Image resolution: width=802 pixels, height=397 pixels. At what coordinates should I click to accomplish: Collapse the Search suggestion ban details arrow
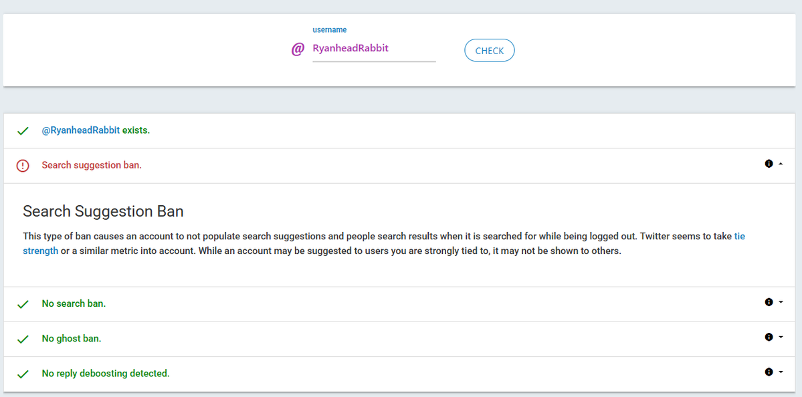pyautogui.click(x=781, y=164)
